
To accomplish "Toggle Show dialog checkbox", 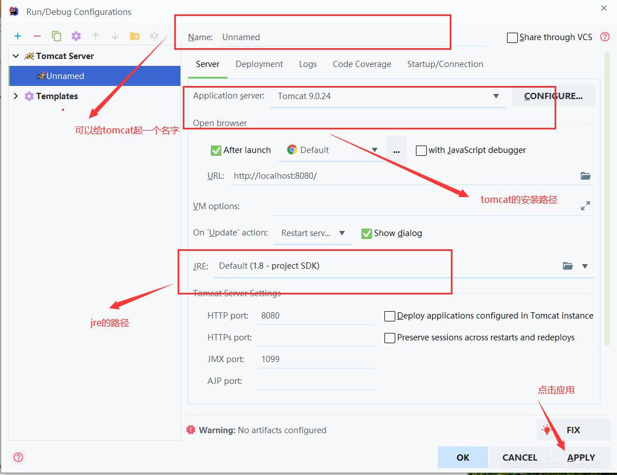I will pos(367,233).
